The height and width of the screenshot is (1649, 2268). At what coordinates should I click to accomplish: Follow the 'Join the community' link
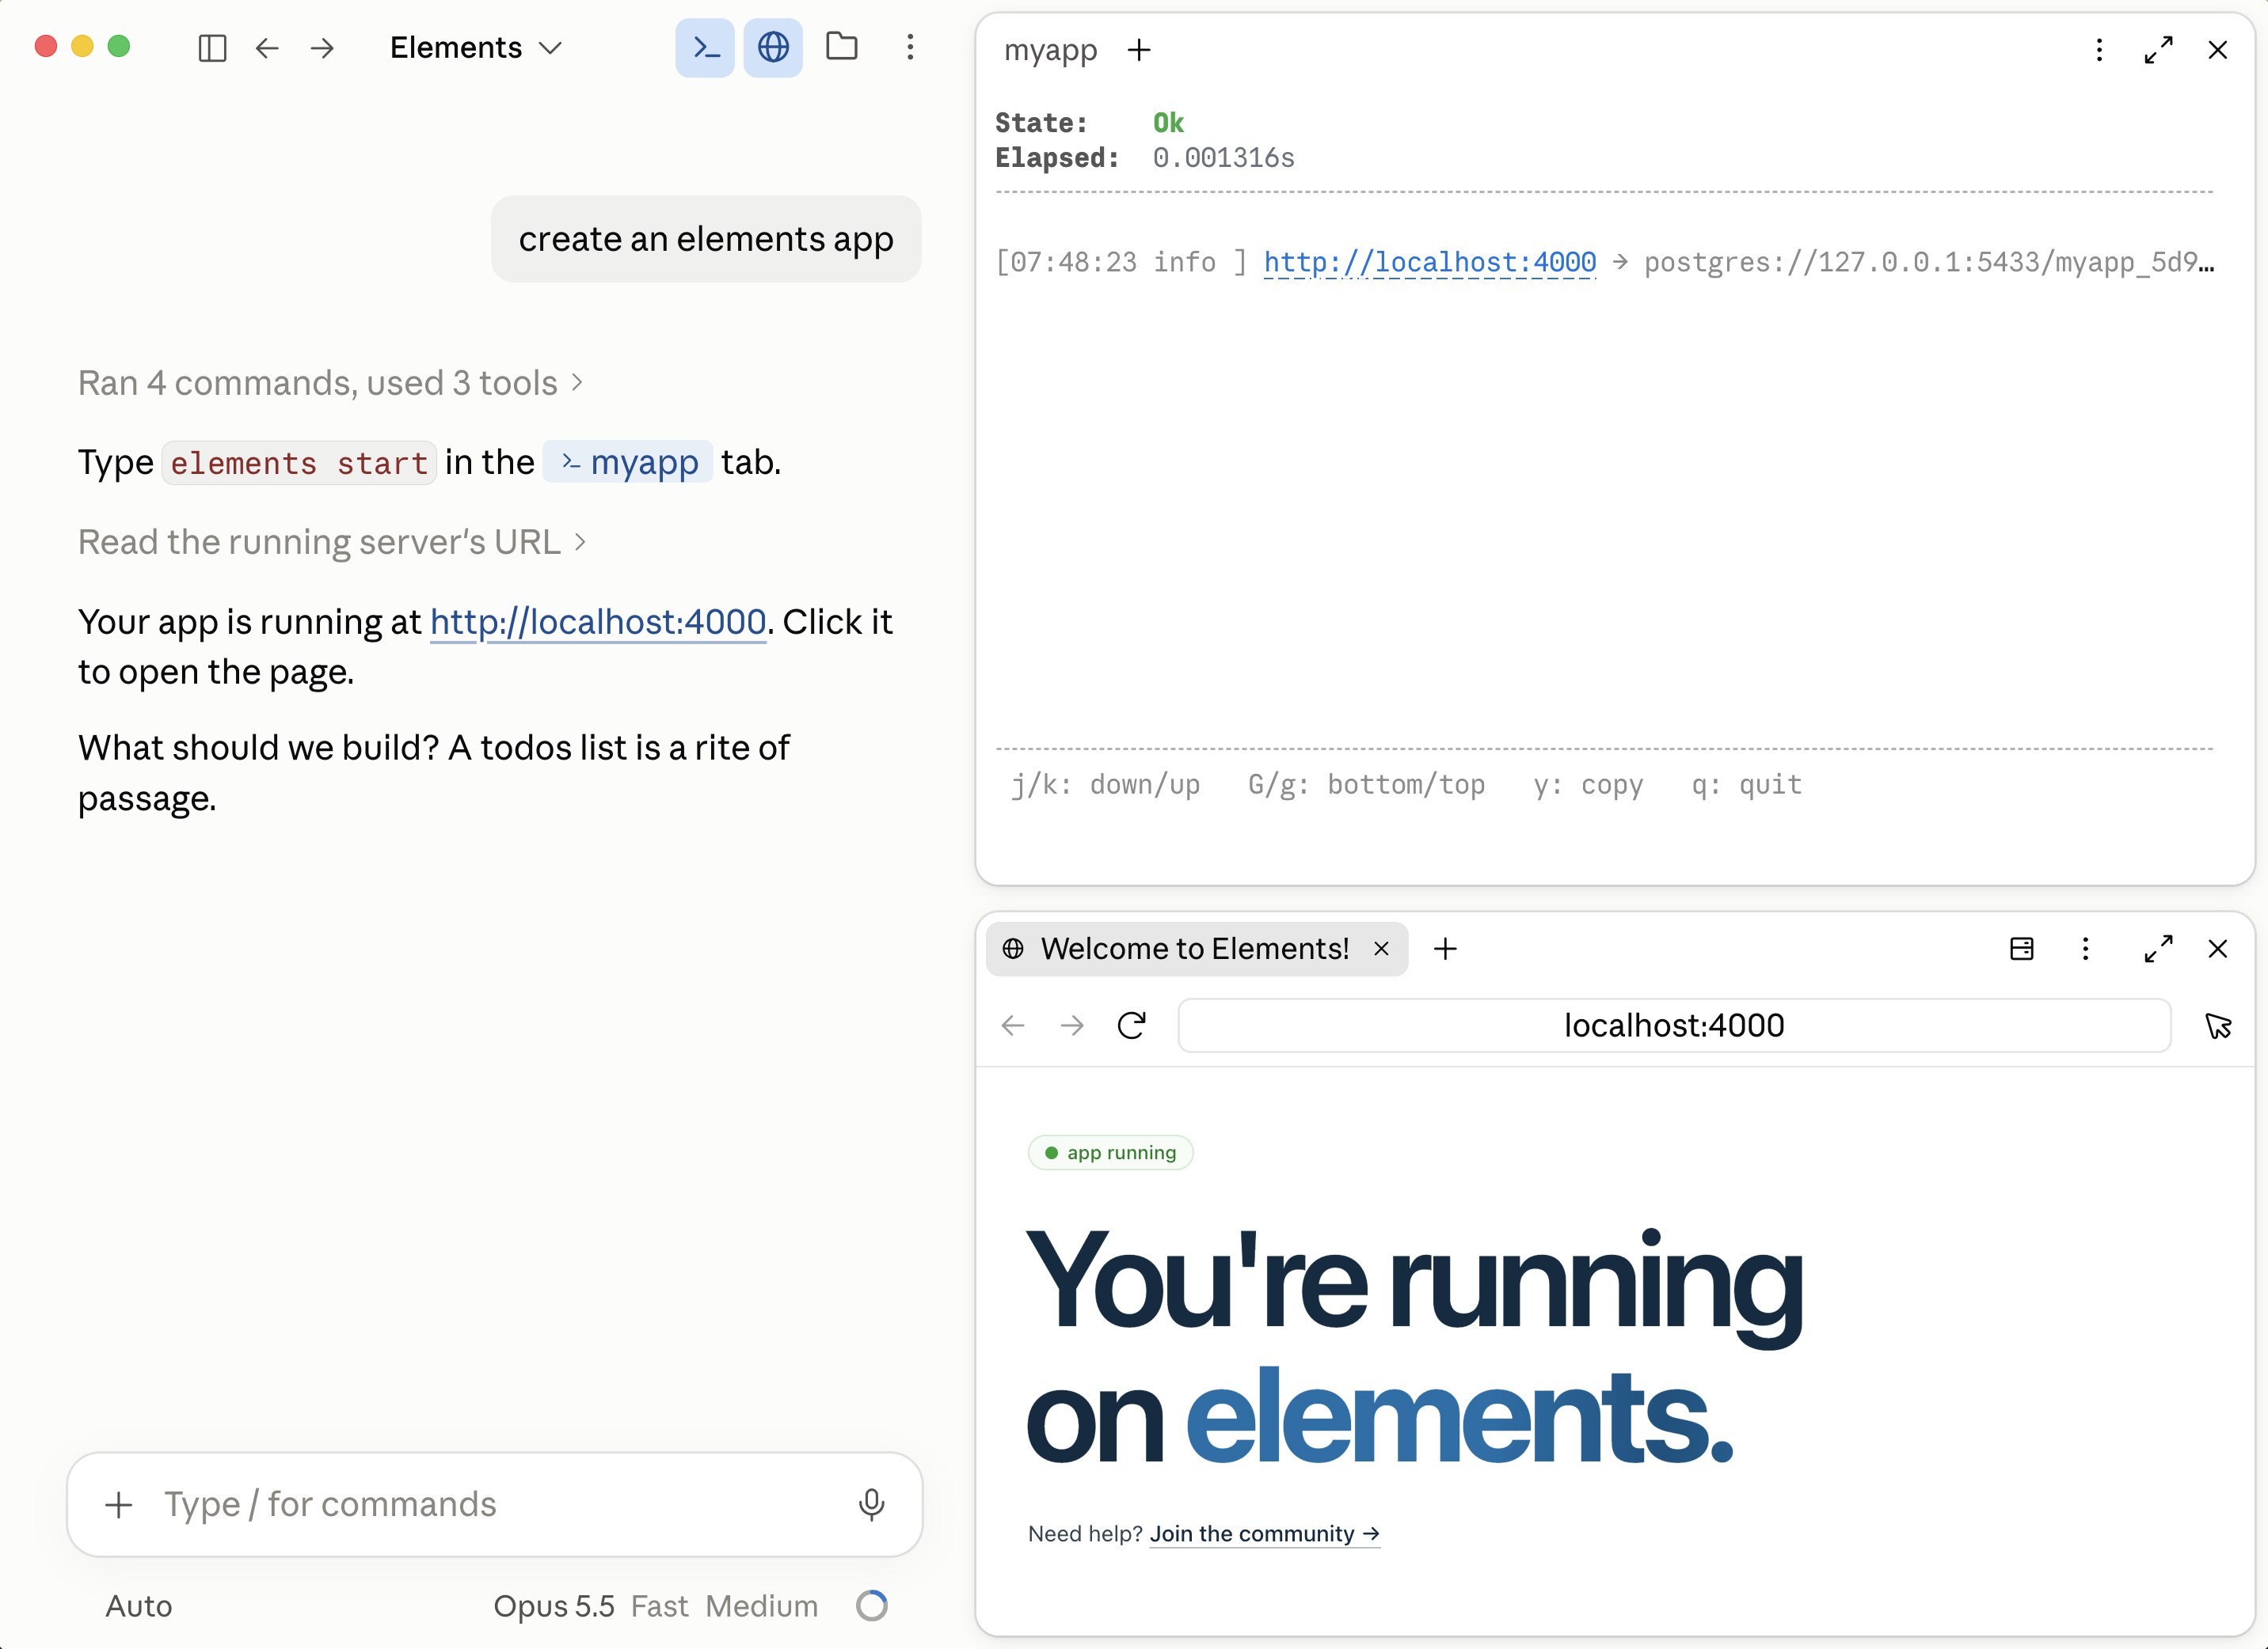[x=1264, y=1534]
